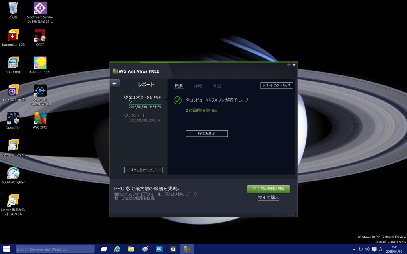Viewport: 407px width, 254px height.
Task: Select ホームページ ミックス desktop icon
Action: pyautogui.click(x=40, y=65)
